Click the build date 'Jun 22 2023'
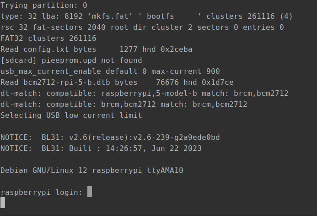 pyautogui.click(x=176, y=148)
